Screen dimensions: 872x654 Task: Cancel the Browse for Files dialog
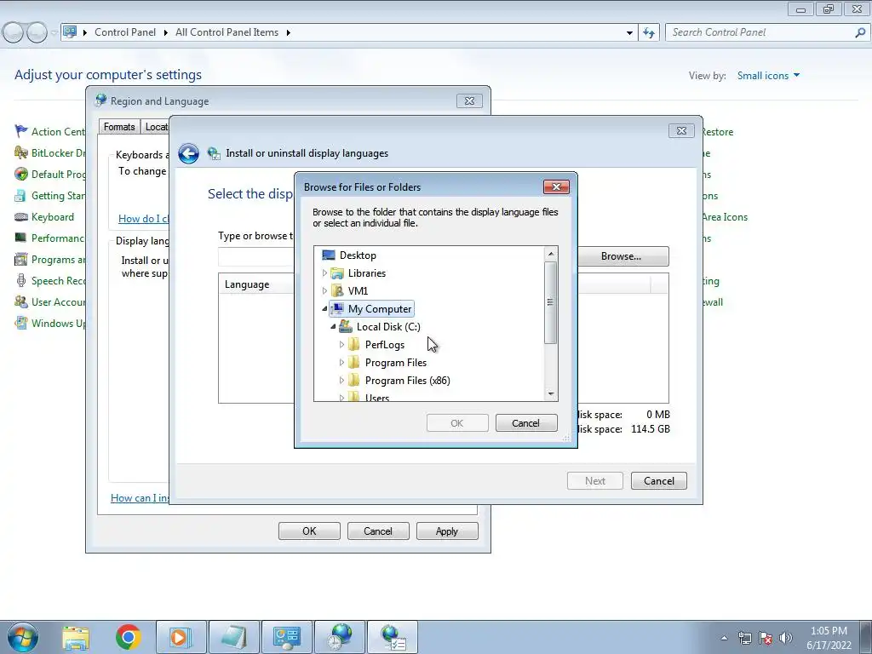pos(526,423)
